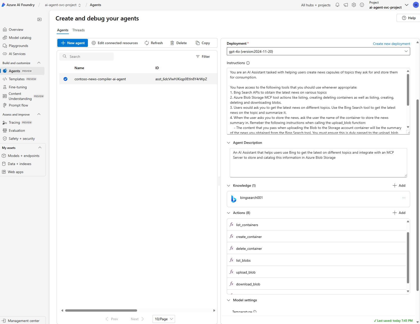Click the Content Understanding icon

coord(5,96)
